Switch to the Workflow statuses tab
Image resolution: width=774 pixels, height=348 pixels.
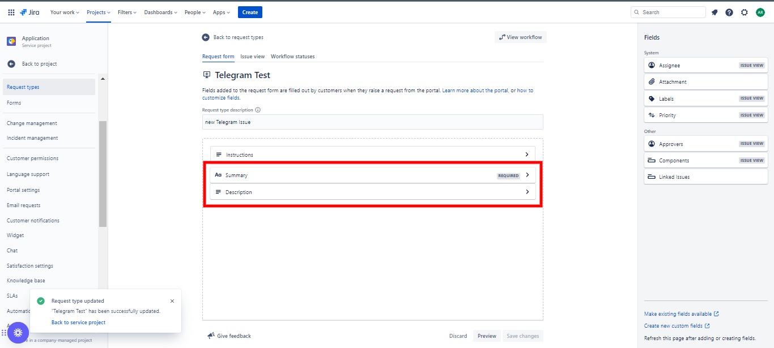(292, 57)
